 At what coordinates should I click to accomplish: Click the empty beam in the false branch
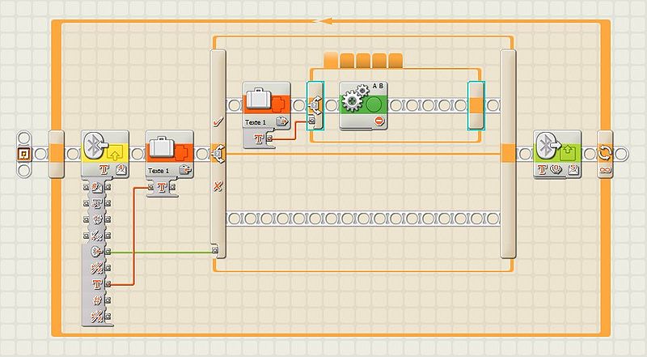pos(362,219)
